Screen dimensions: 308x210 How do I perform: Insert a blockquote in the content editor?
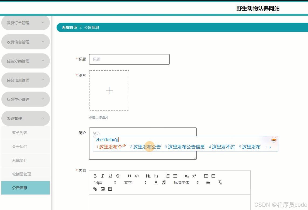129,176
